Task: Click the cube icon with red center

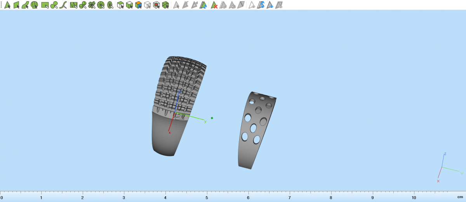Action: tap(156, 5)
